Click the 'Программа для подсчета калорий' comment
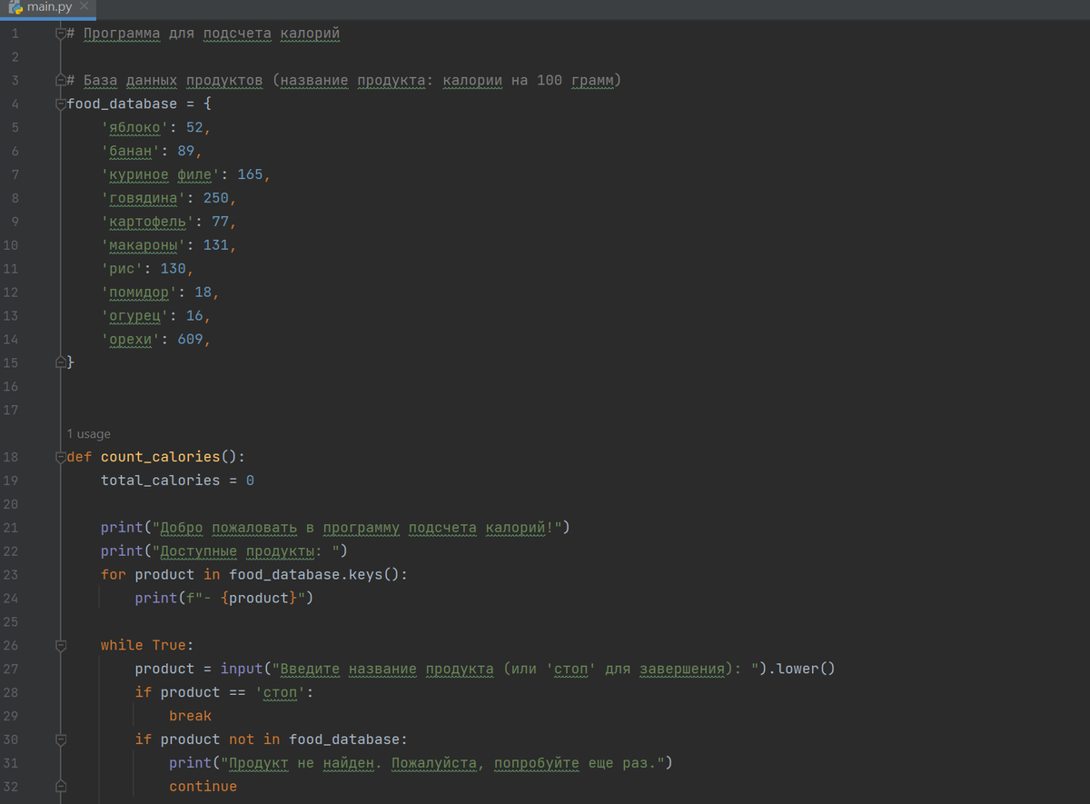 click(x=203, y=35)
